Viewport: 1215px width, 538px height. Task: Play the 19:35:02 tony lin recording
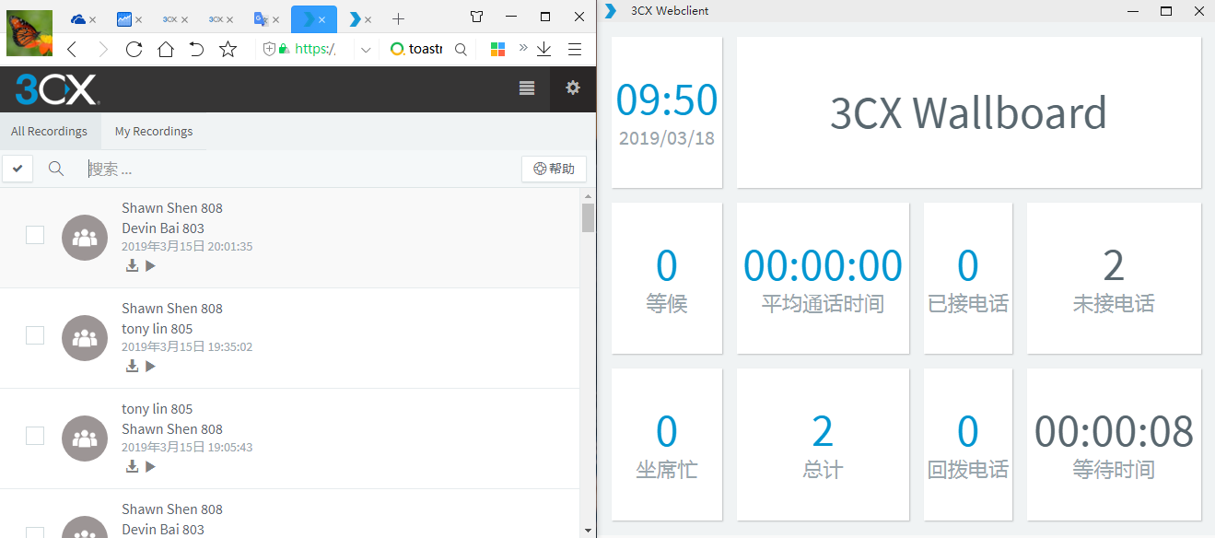pyautogui.click(x=150, y=366)
